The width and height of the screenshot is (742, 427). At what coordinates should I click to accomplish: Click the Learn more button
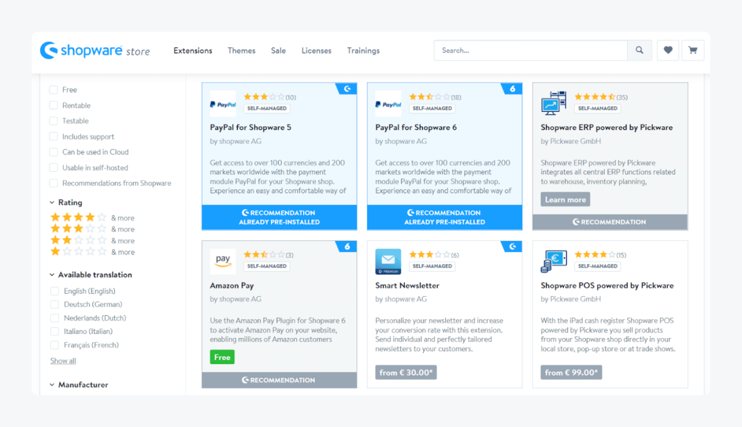[565, 199]
